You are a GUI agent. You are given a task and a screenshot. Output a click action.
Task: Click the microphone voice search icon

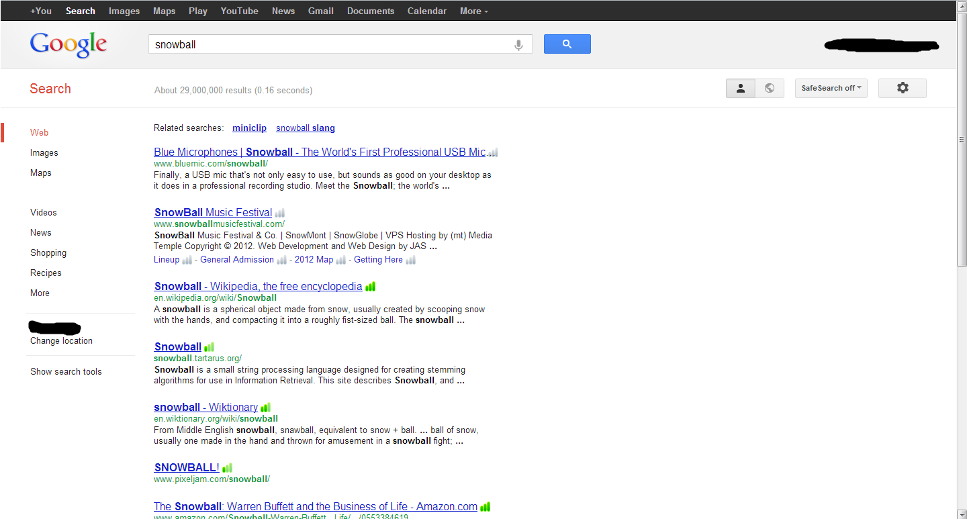(x=518, y=45)
